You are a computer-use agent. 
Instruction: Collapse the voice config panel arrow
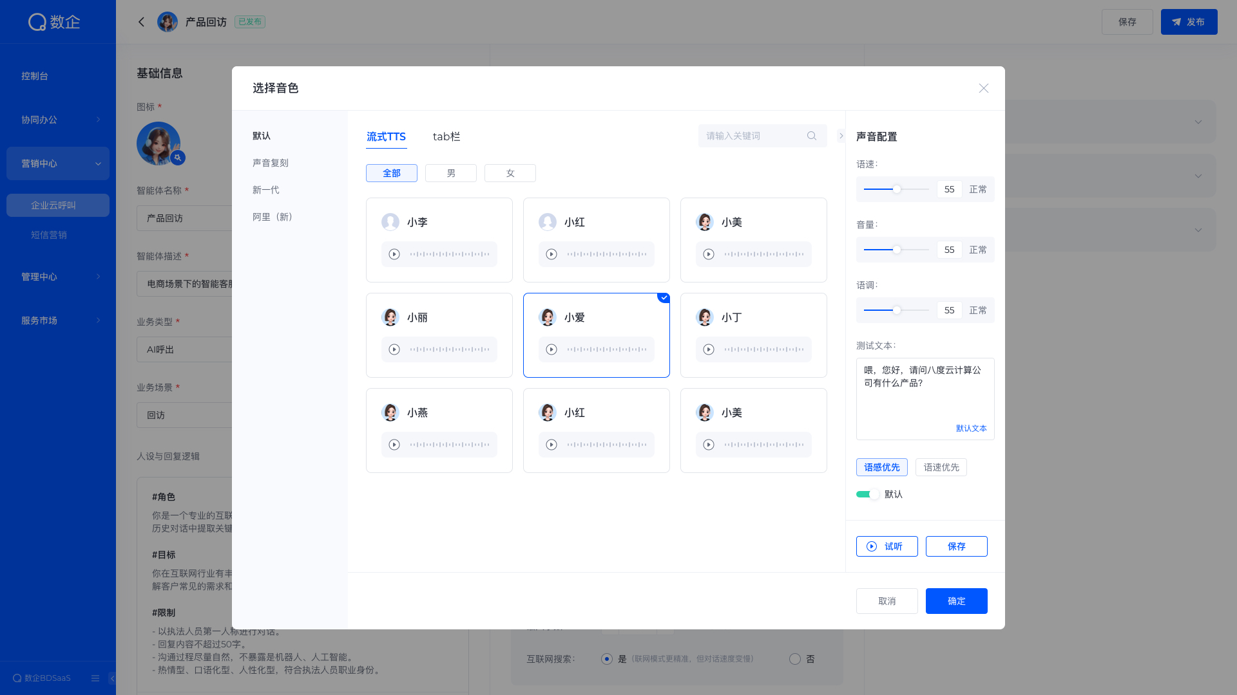[841, 136]
